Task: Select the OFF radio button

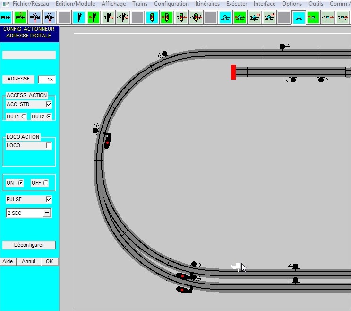Action: (x=46, y=183)
